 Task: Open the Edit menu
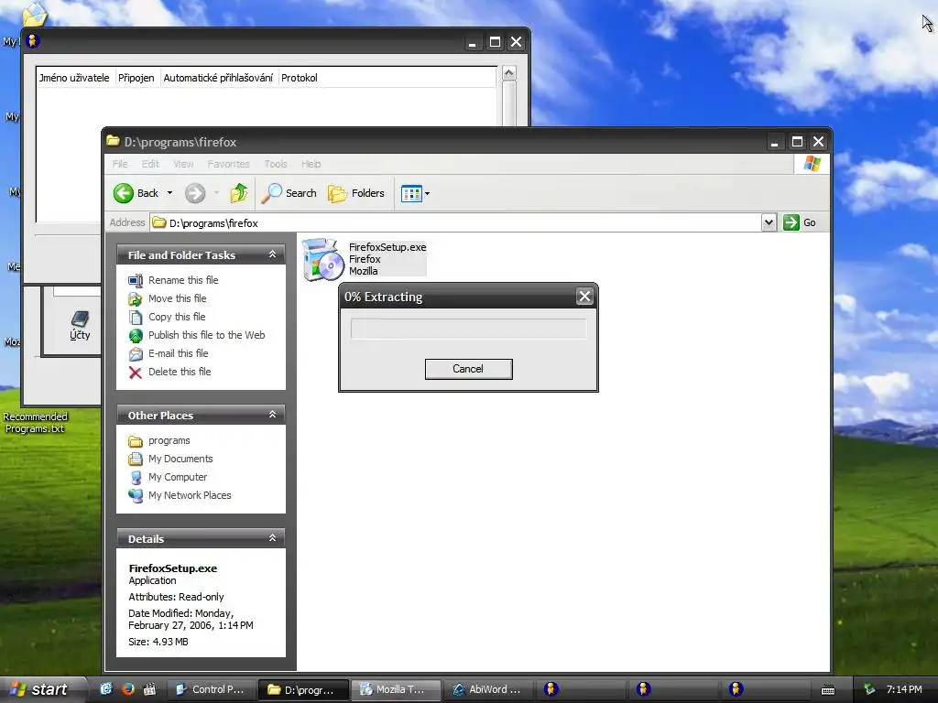(x=150, y=164)
